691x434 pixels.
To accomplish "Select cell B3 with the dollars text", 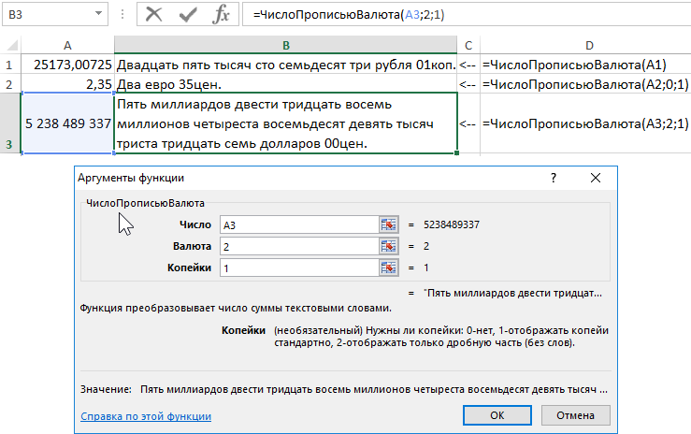I will click(x=285, y=123).
